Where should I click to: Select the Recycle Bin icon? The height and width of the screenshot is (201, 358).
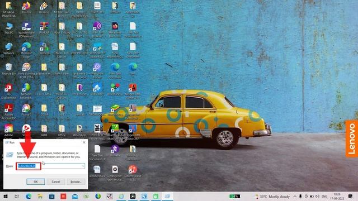[x=9, y=69]
